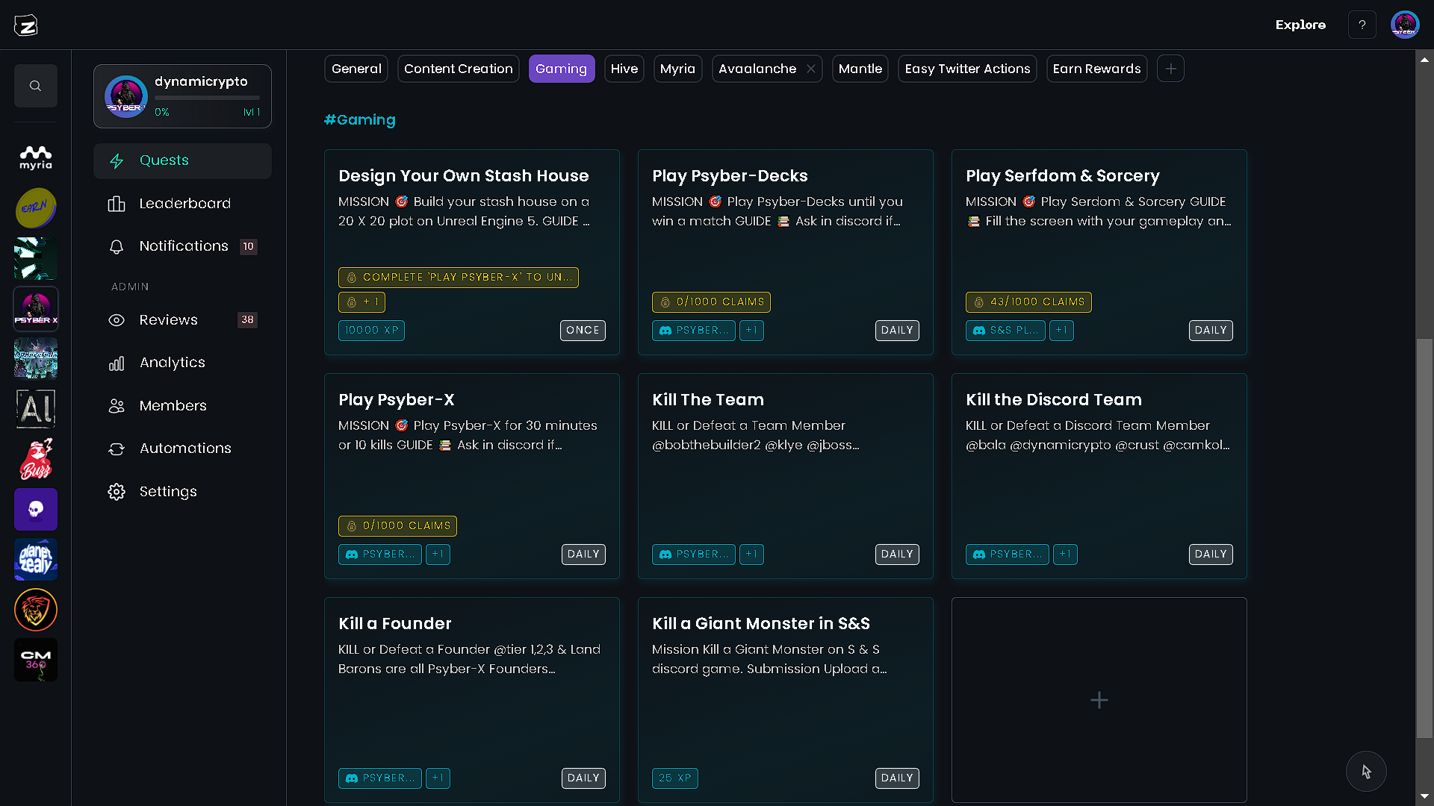The height and width of the screenshot is (806, 1434).
Task: Open the purple skull community icon
Action: pos(36,509)
